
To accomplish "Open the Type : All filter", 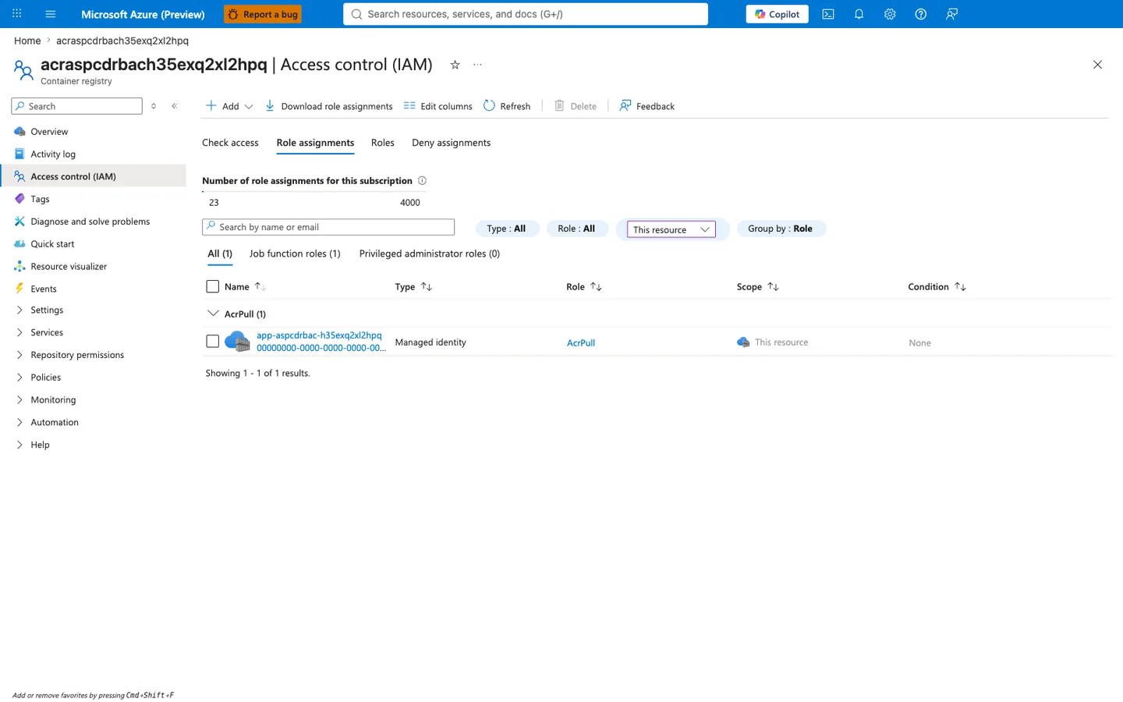I will click(507, 229).
